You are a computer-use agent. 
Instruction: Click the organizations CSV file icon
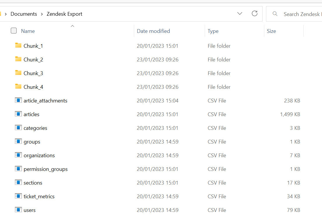(18, 155)
